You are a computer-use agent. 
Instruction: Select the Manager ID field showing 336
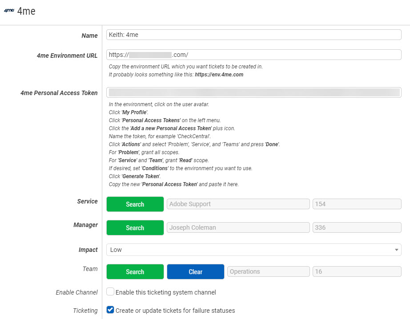(357, 227)
